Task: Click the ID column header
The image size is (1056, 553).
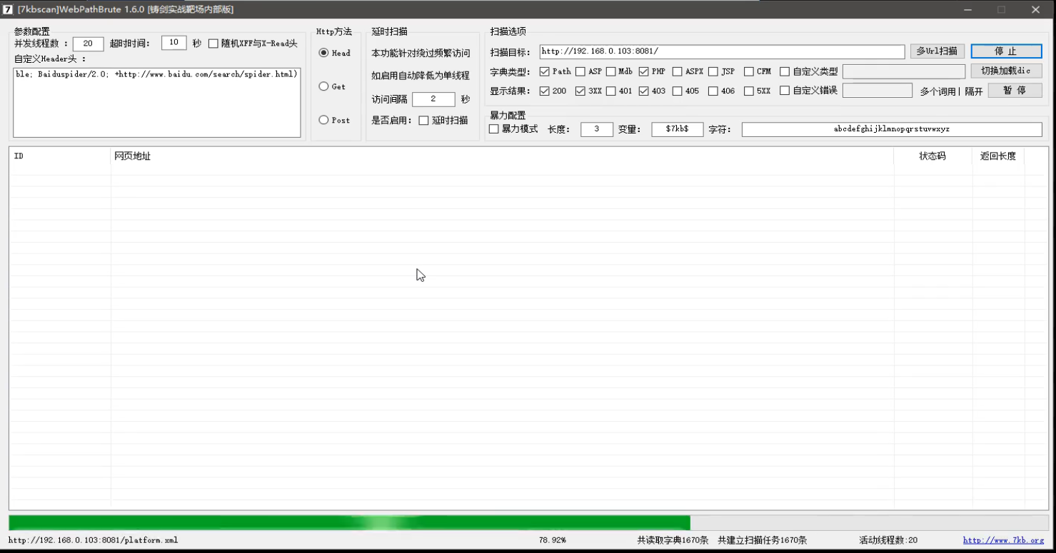Action: [60, 156]
